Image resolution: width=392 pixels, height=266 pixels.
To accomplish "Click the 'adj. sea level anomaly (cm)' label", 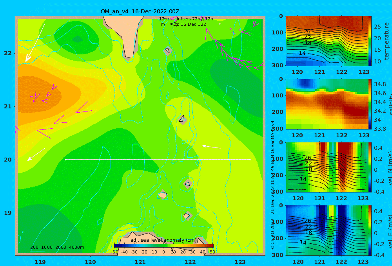I will pos(163,240).
